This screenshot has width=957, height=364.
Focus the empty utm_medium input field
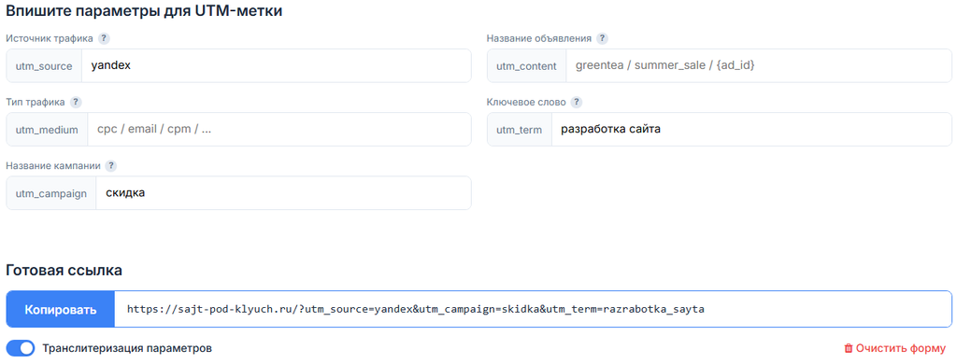(x=279, y=129)
